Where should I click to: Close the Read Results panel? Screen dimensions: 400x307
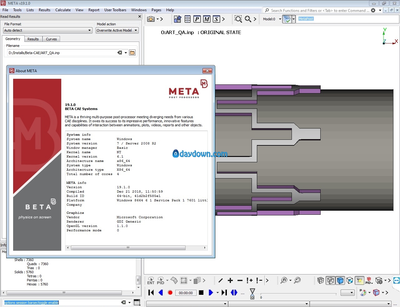click(140, 16)
